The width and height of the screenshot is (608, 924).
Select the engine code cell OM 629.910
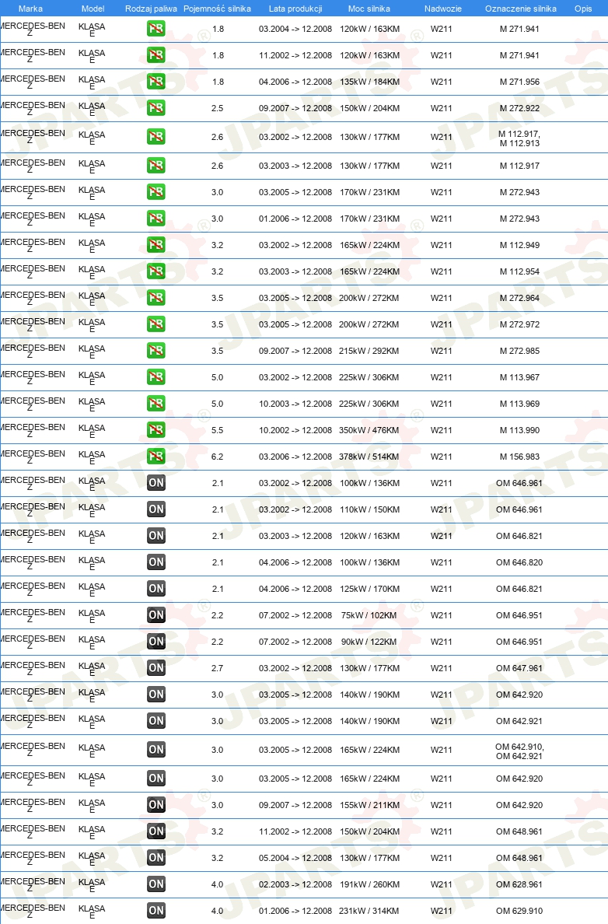519,911
